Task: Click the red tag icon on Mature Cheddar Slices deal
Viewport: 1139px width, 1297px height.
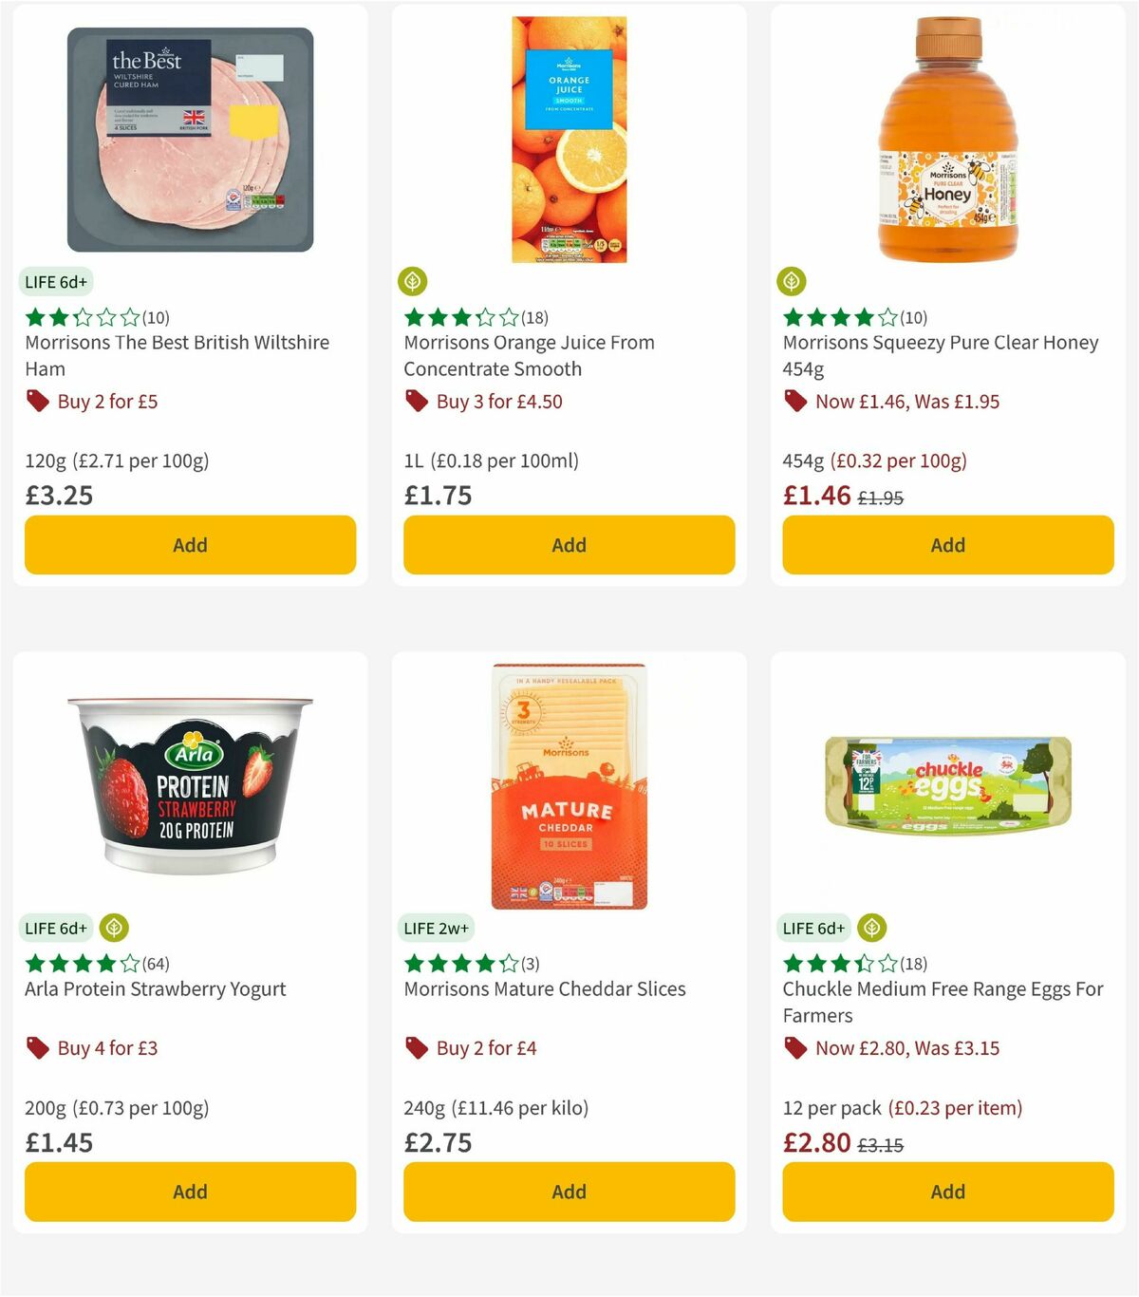Action: (416, 1047)
